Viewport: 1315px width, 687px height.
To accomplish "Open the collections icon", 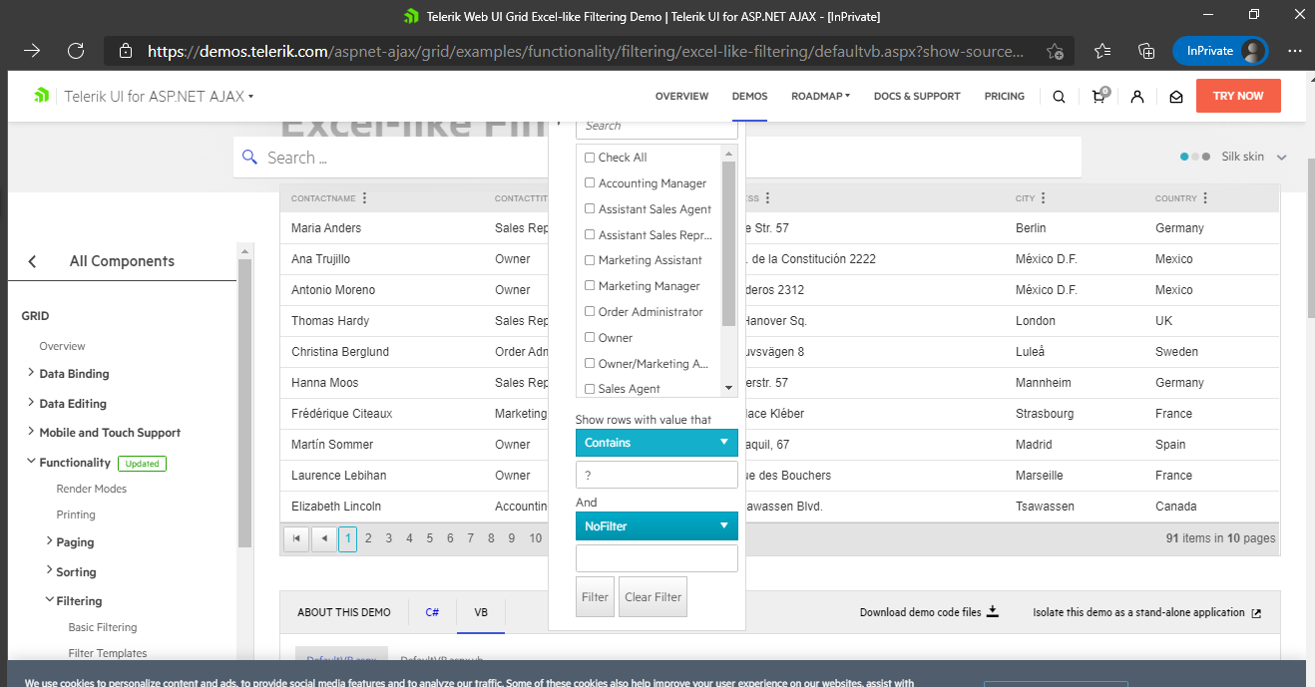I will [1146, 51].
